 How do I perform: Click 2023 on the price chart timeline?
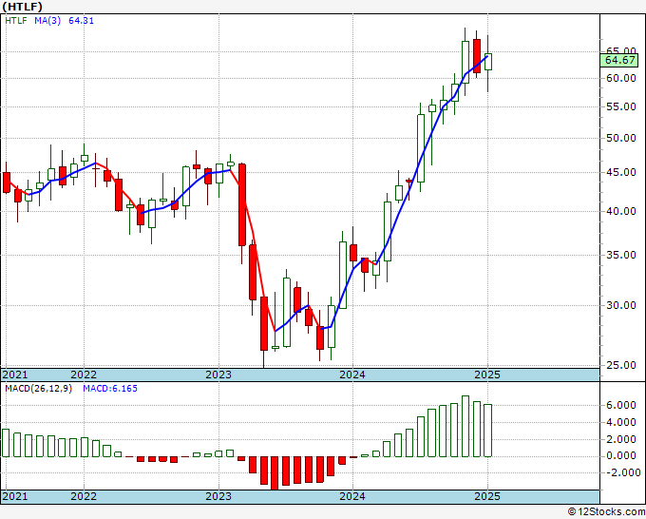click(218, 375)
